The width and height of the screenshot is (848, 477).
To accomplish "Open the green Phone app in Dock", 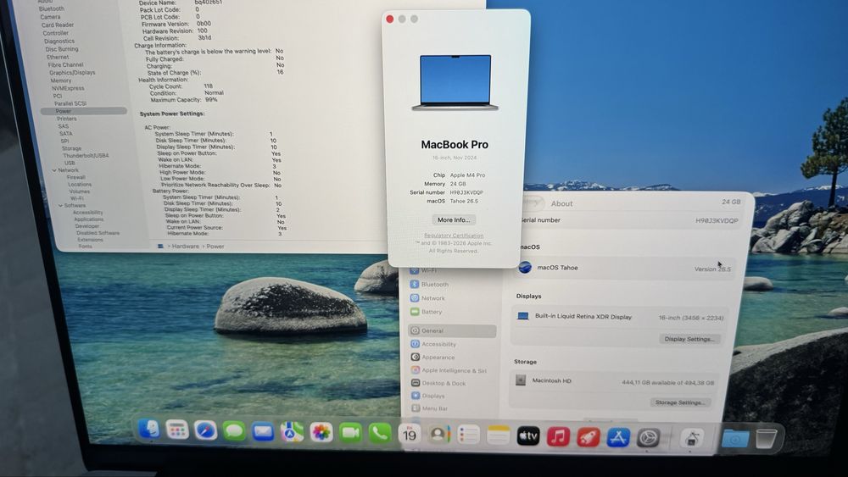I will (380, 433).
